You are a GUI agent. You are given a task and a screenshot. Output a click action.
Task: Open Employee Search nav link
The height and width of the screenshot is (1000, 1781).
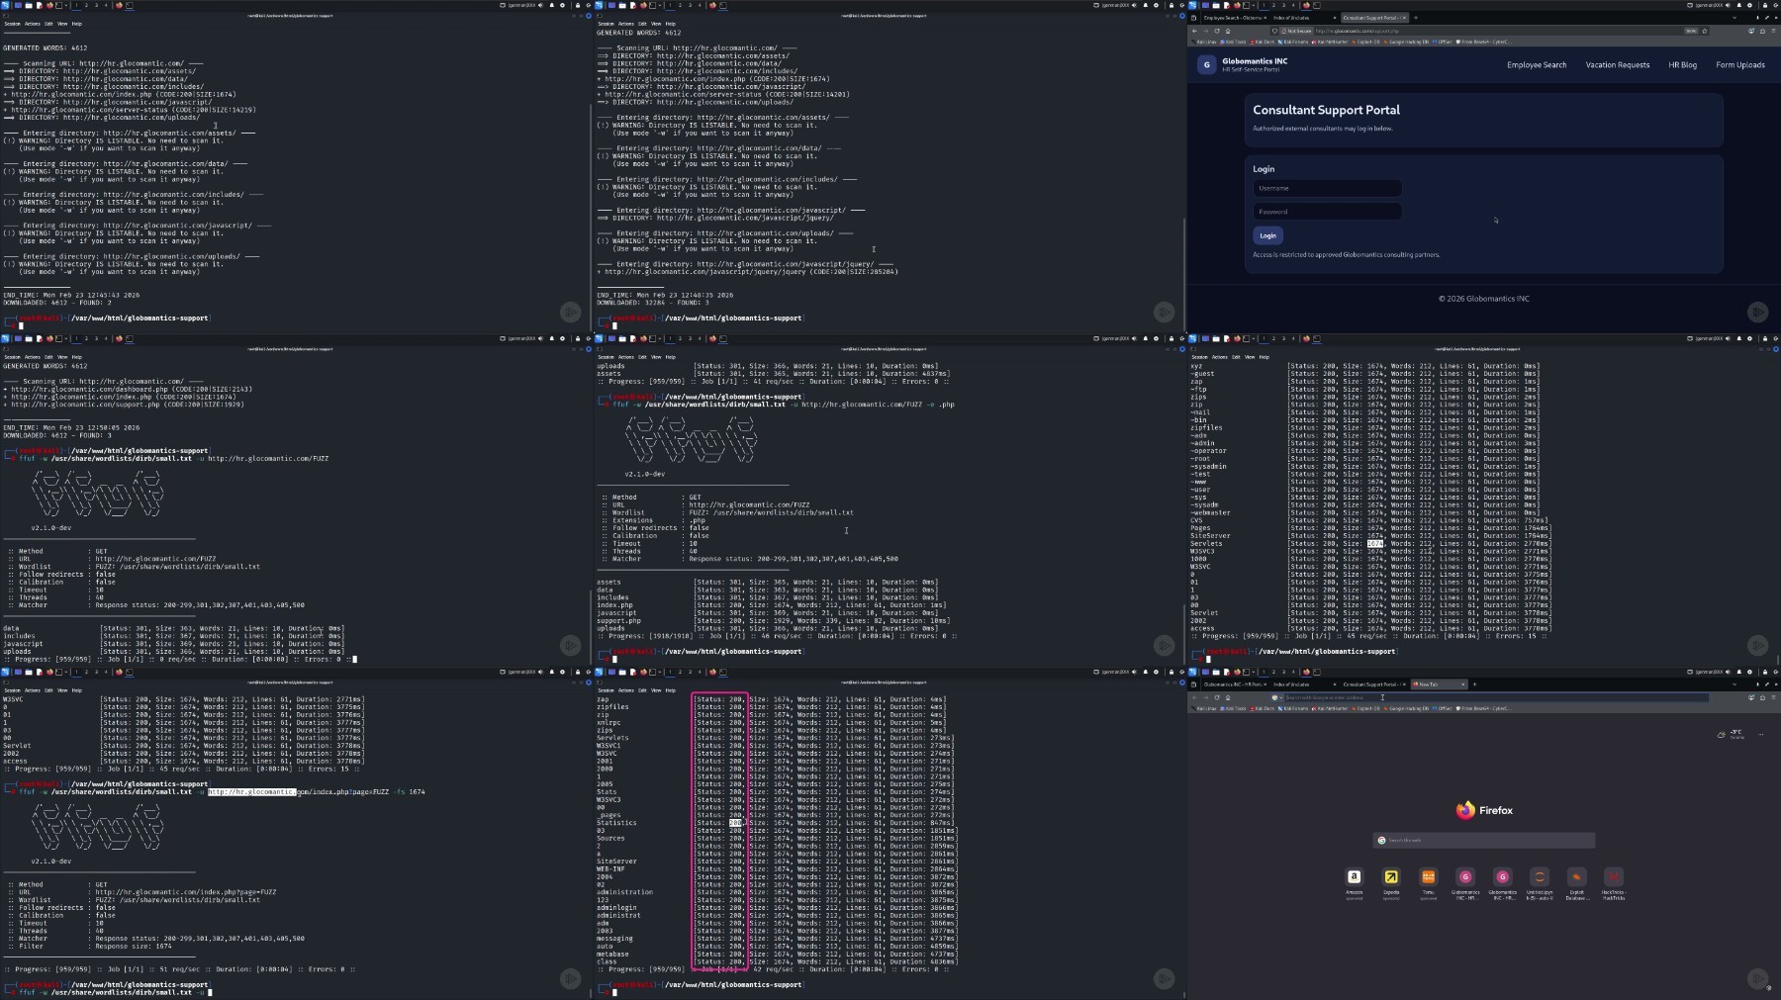pos(1537,65)
